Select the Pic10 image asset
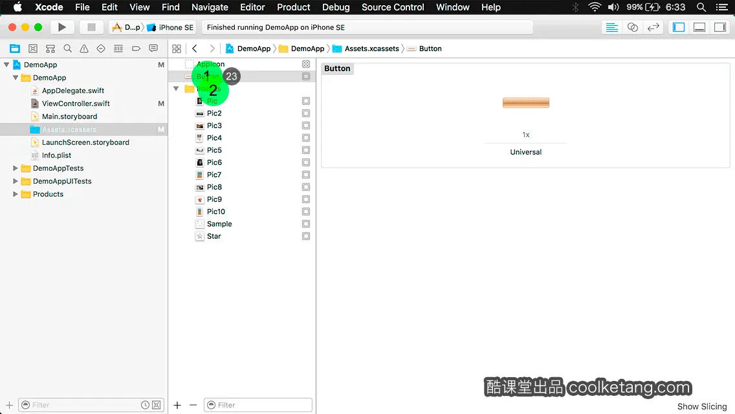This screenshot has width=735, height=414. [215, 212]
